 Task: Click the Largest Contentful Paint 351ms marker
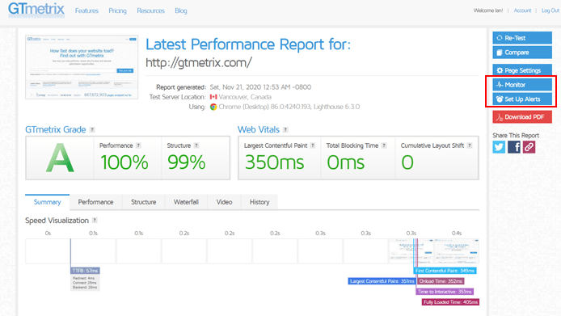pos(382,281)
